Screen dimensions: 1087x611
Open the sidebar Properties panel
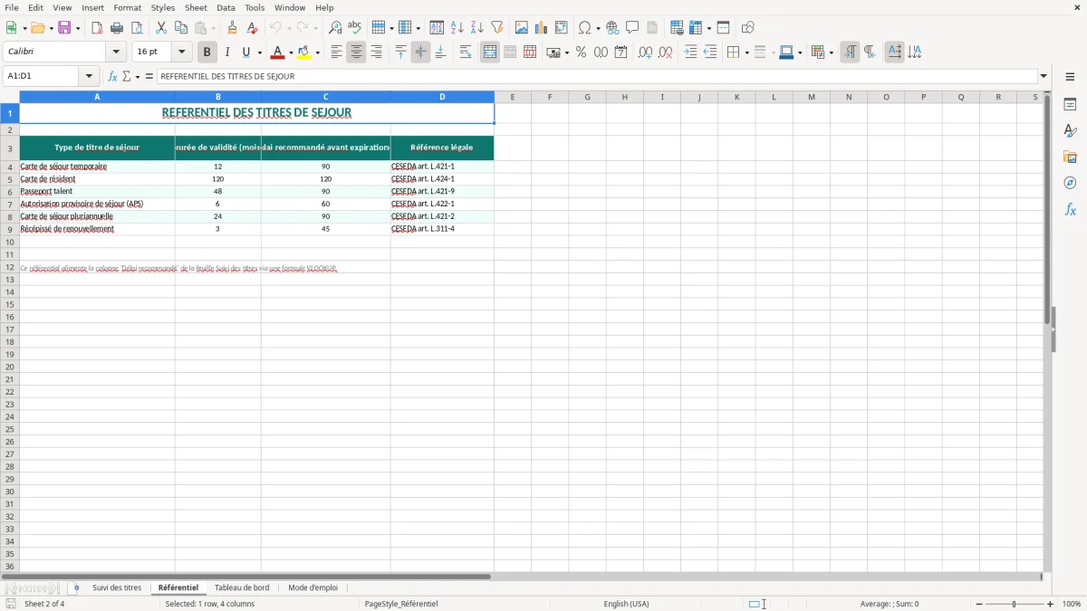[x=1070, y=105]
